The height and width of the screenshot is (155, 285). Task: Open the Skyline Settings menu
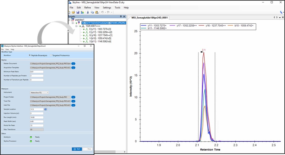pos(107,8)
